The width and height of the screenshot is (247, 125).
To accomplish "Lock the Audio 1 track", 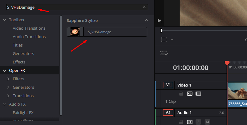I will click(181, 122).
